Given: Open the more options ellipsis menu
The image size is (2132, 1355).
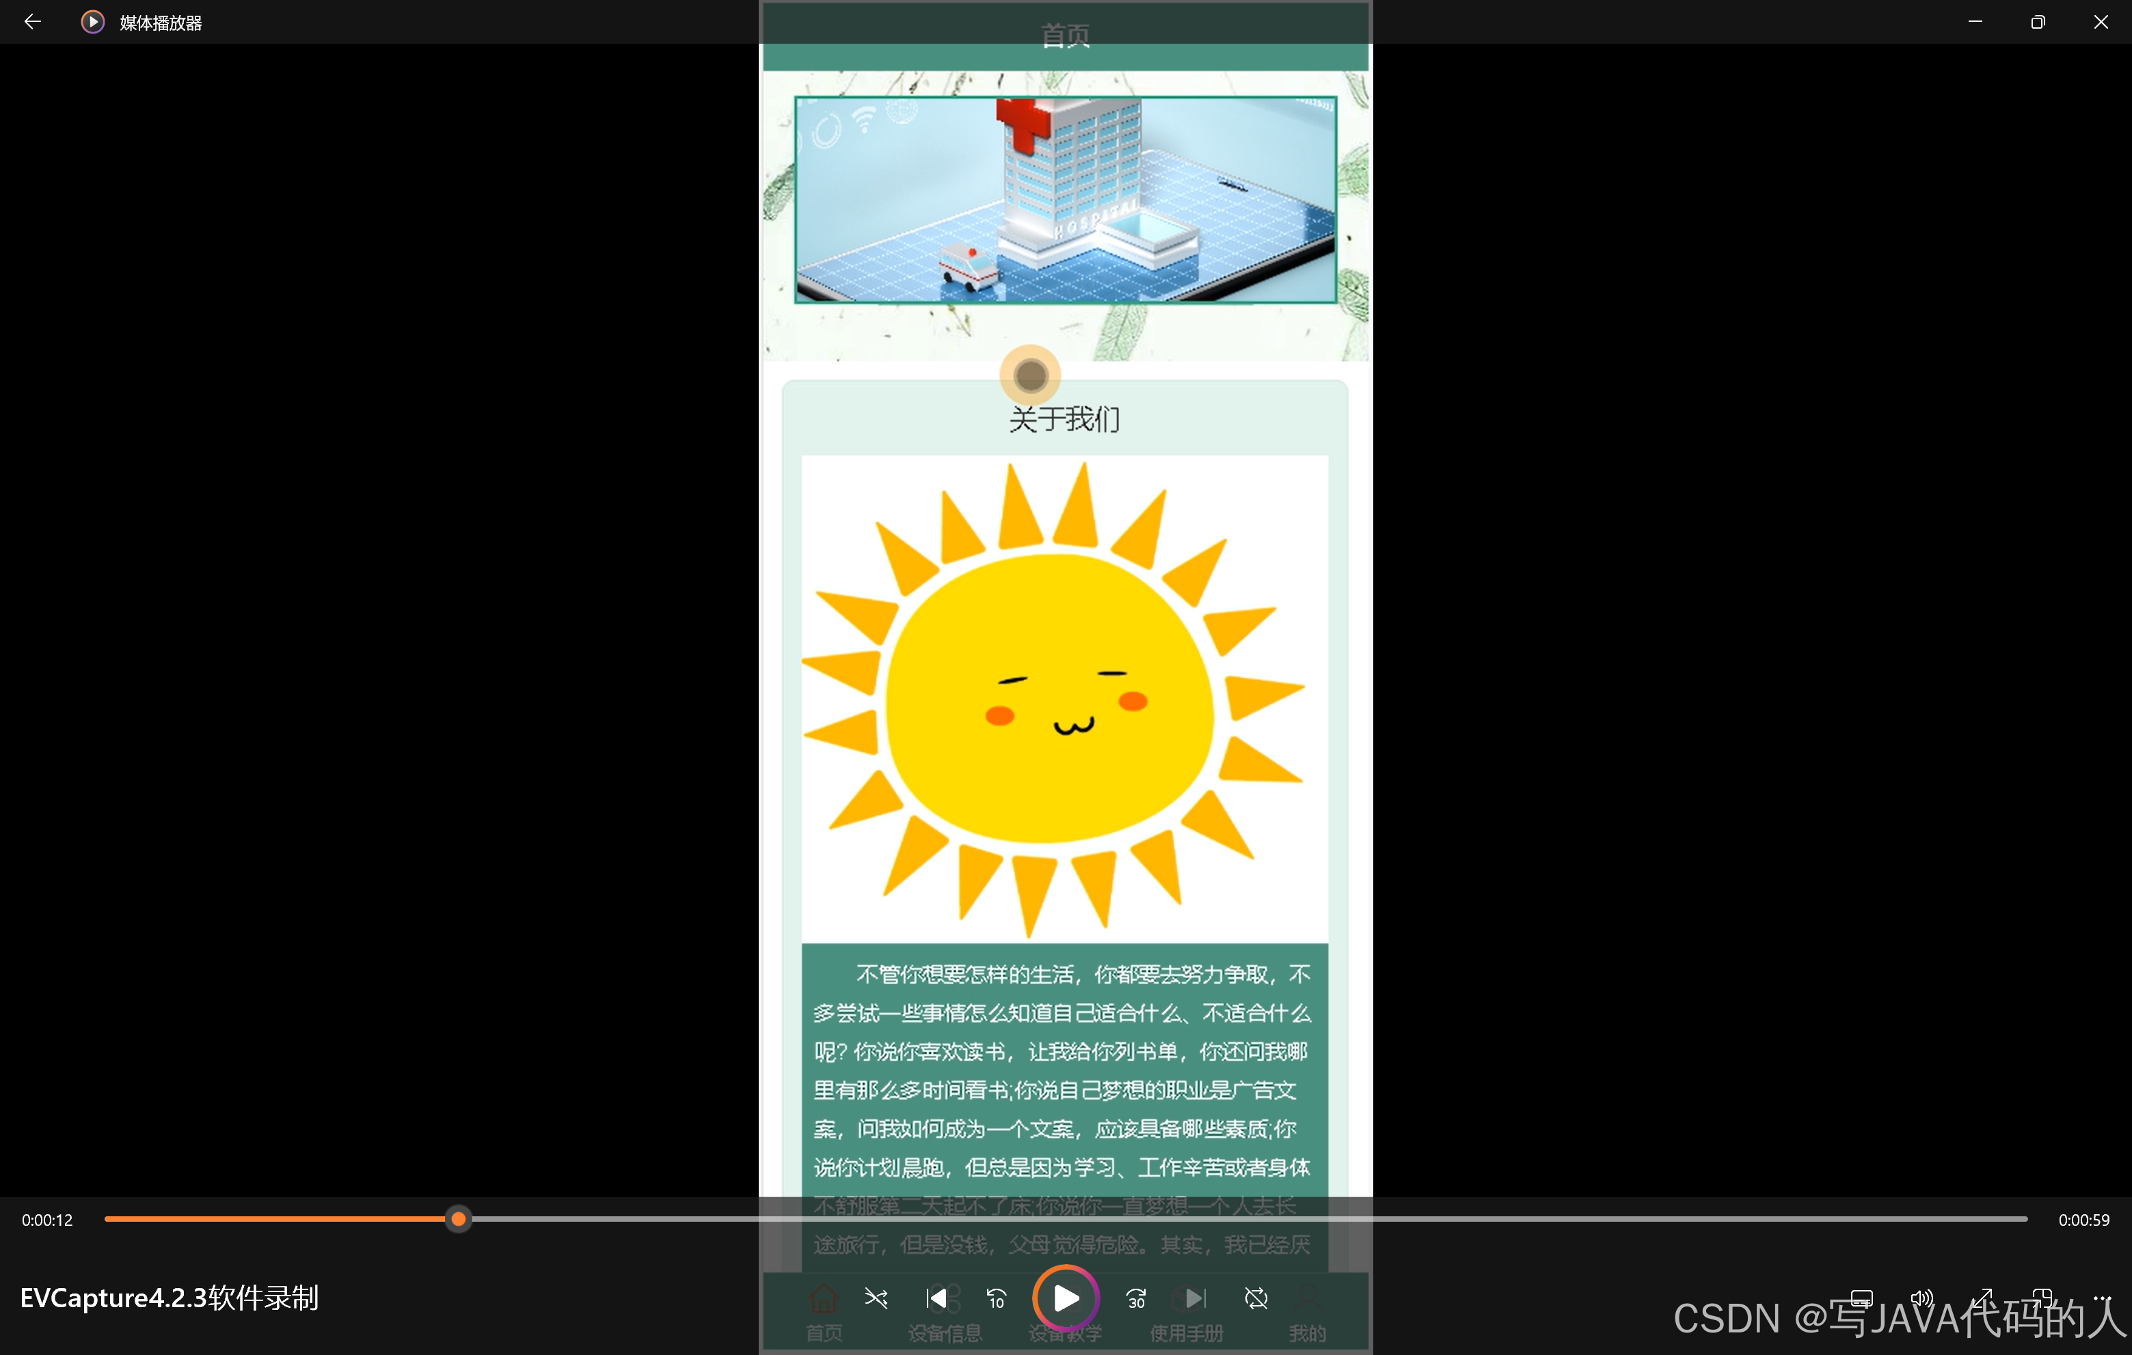Looking at the screenshot, I should [x=2102, y=1298].
